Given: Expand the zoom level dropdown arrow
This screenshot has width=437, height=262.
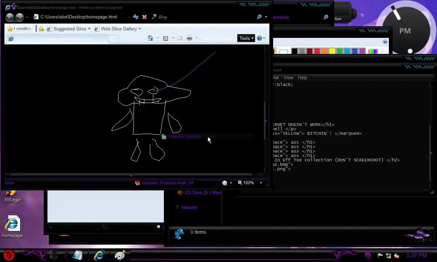Looking at the screenshot, I should [x=261, y=183].
